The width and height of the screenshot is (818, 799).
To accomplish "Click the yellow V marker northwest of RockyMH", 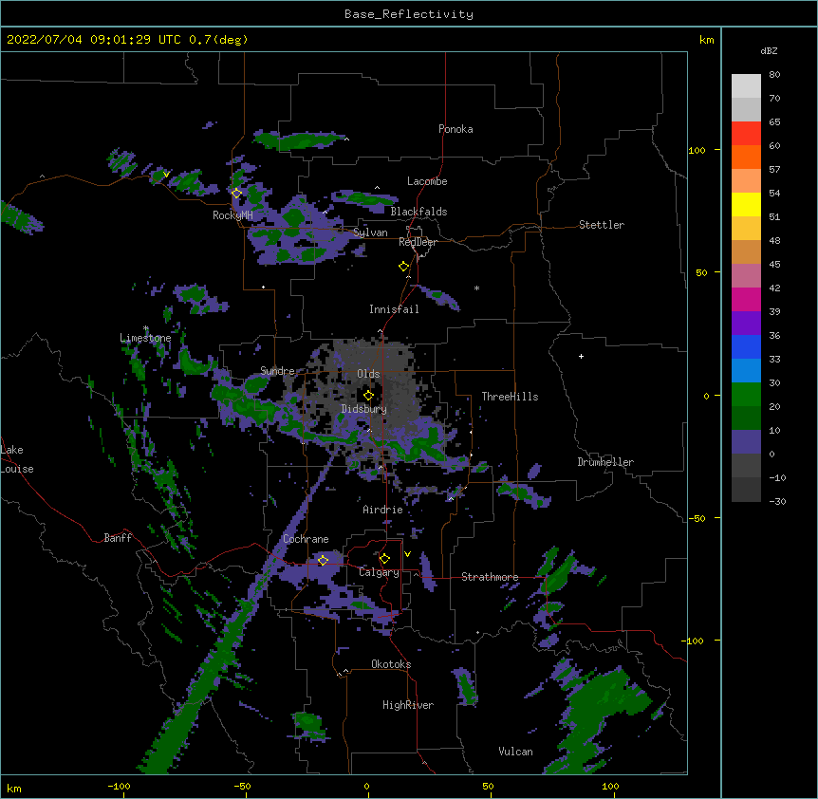I will click(x=166, y=175).
